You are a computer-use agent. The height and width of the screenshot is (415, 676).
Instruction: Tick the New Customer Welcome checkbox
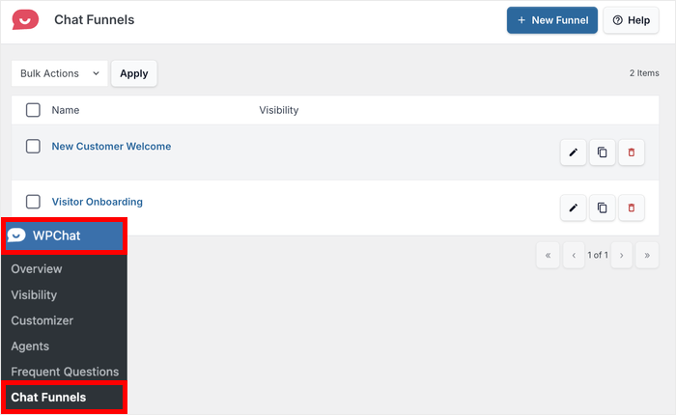click(33, 147)
